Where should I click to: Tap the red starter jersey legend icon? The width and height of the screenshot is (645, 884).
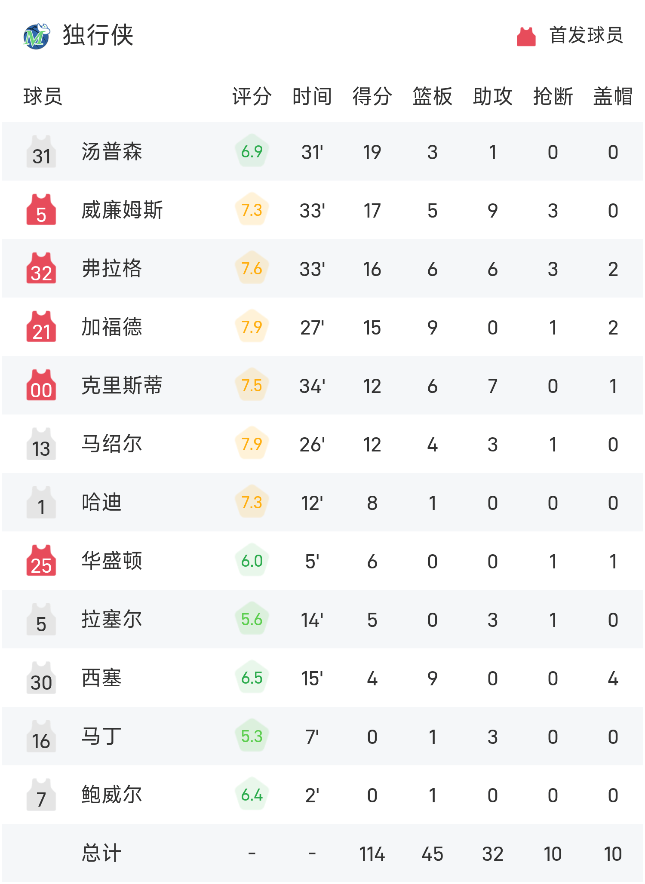526,36
